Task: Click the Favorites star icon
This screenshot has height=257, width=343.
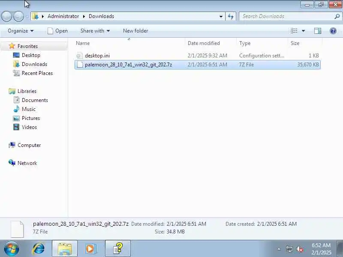Action: (x=12, y=46)
